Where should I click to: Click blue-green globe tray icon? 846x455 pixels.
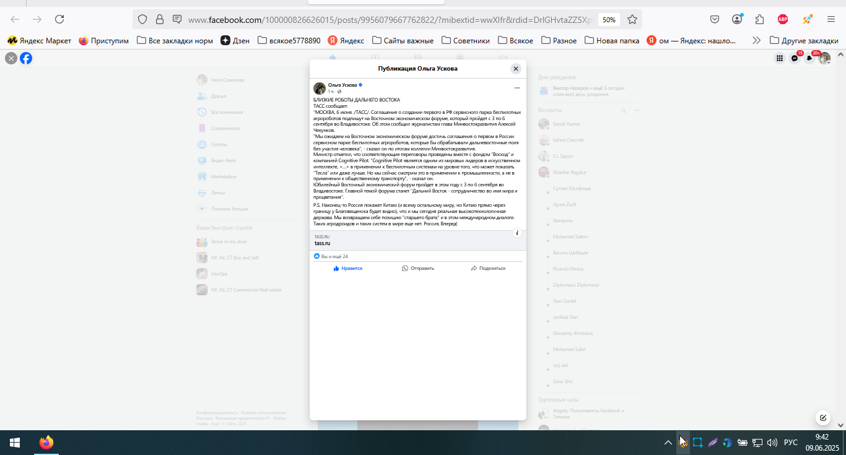tap(728, 443)
